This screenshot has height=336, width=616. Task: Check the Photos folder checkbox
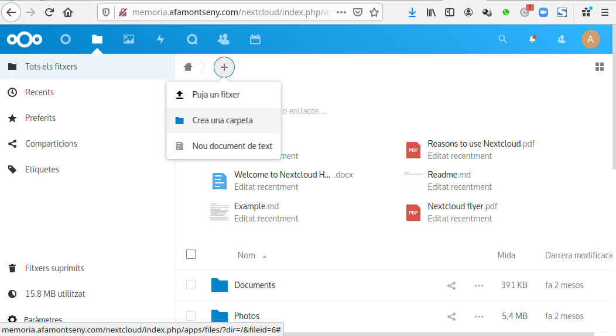pos(191,316)
